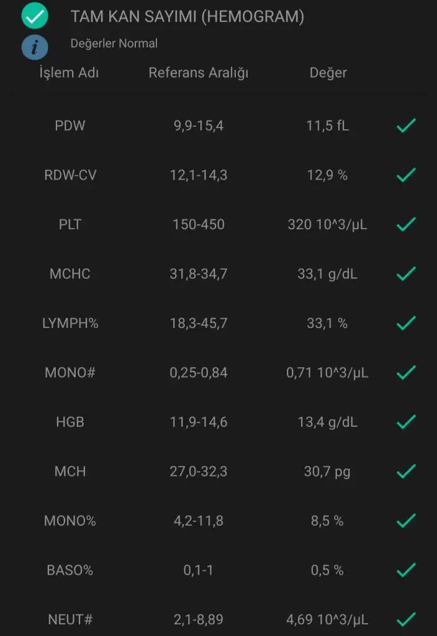
Task: Click the Değerler Normal status text
Action: [x=114, y=43]
